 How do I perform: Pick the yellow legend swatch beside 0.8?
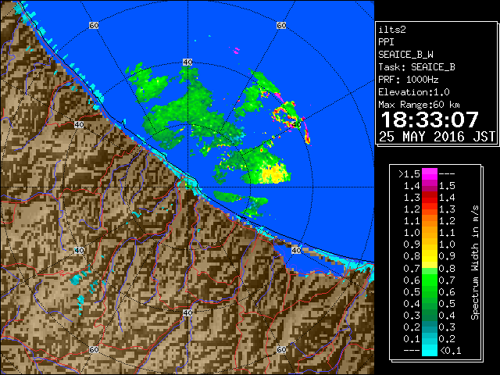tap(430, 256)
